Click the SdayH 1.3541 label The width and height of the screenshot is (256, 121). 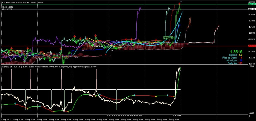[x=7, y=7]
